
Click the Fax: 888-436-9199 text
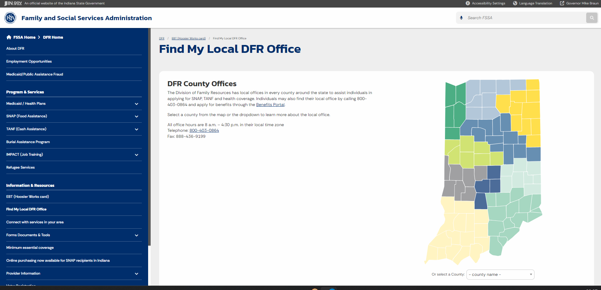(x=186, y=137)
